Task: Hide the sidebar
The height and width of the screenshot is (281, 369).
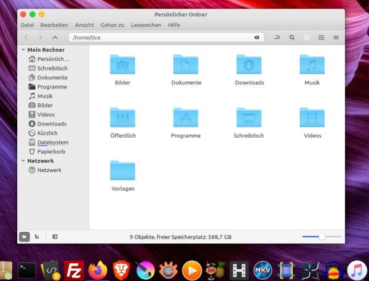Action: coord(55,237)
